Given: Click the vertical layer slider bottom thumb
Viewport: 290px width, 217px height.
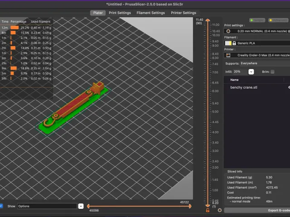Looking at the screenshot, I should click(x=208, y=205).
